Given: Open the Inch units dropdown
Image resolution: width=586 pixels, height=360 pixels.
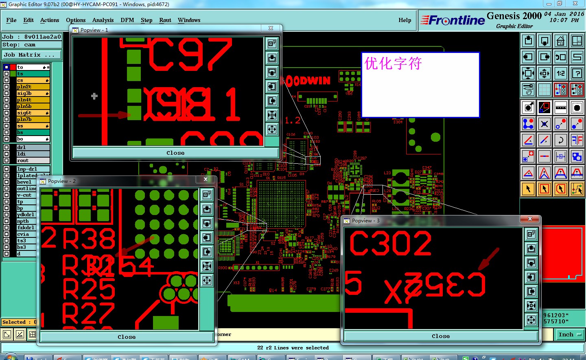Looking at the screenshot, I should click(x=570, y=335).
